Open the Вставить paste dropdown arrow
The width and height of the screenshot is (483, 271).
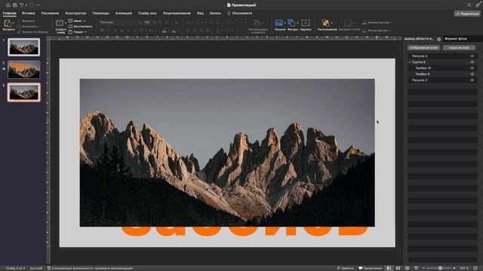14,23
